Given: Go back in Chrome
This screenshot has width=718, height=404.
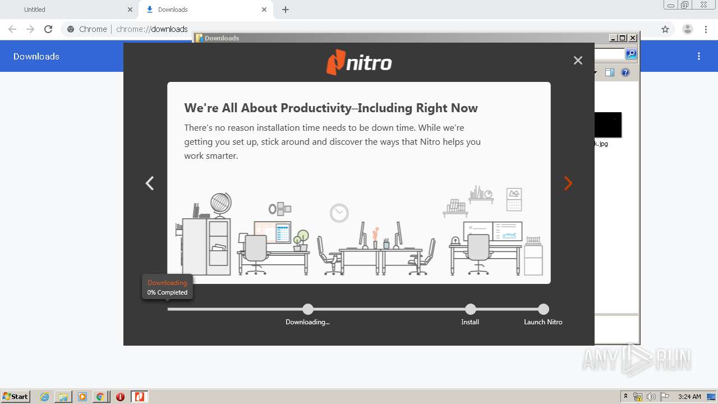Looking at the screenshot, I should (12, 29).
